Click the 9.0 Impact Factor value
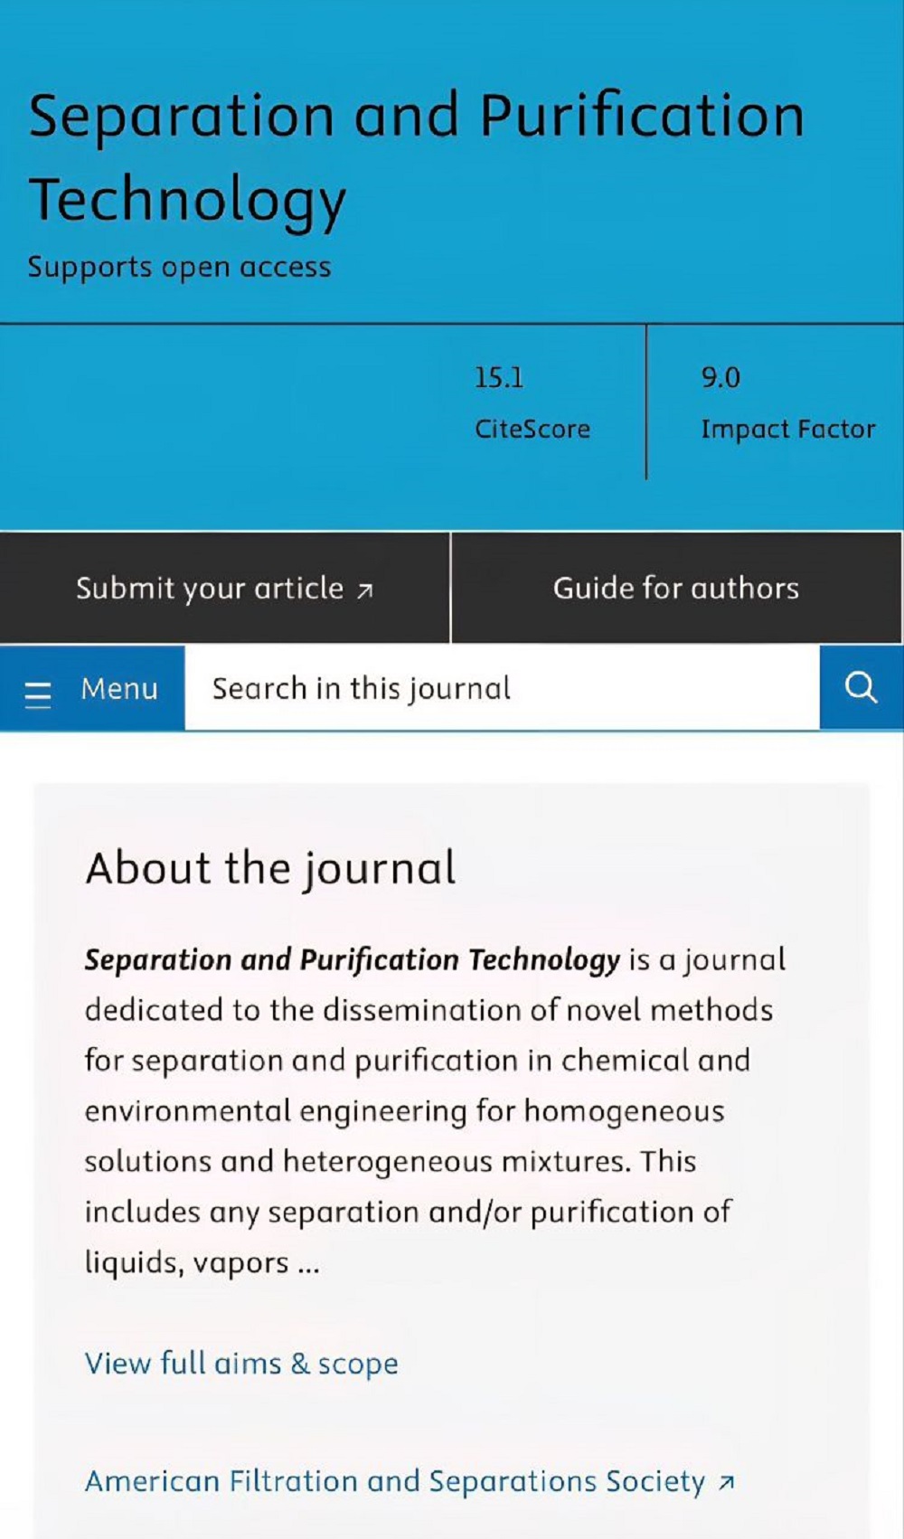Screen dimensions: 904x1539 pos(720,377)
